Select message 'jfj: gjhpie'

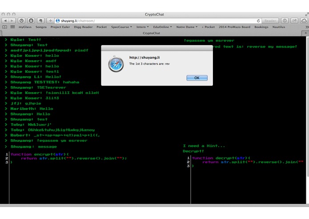[26, 103]
